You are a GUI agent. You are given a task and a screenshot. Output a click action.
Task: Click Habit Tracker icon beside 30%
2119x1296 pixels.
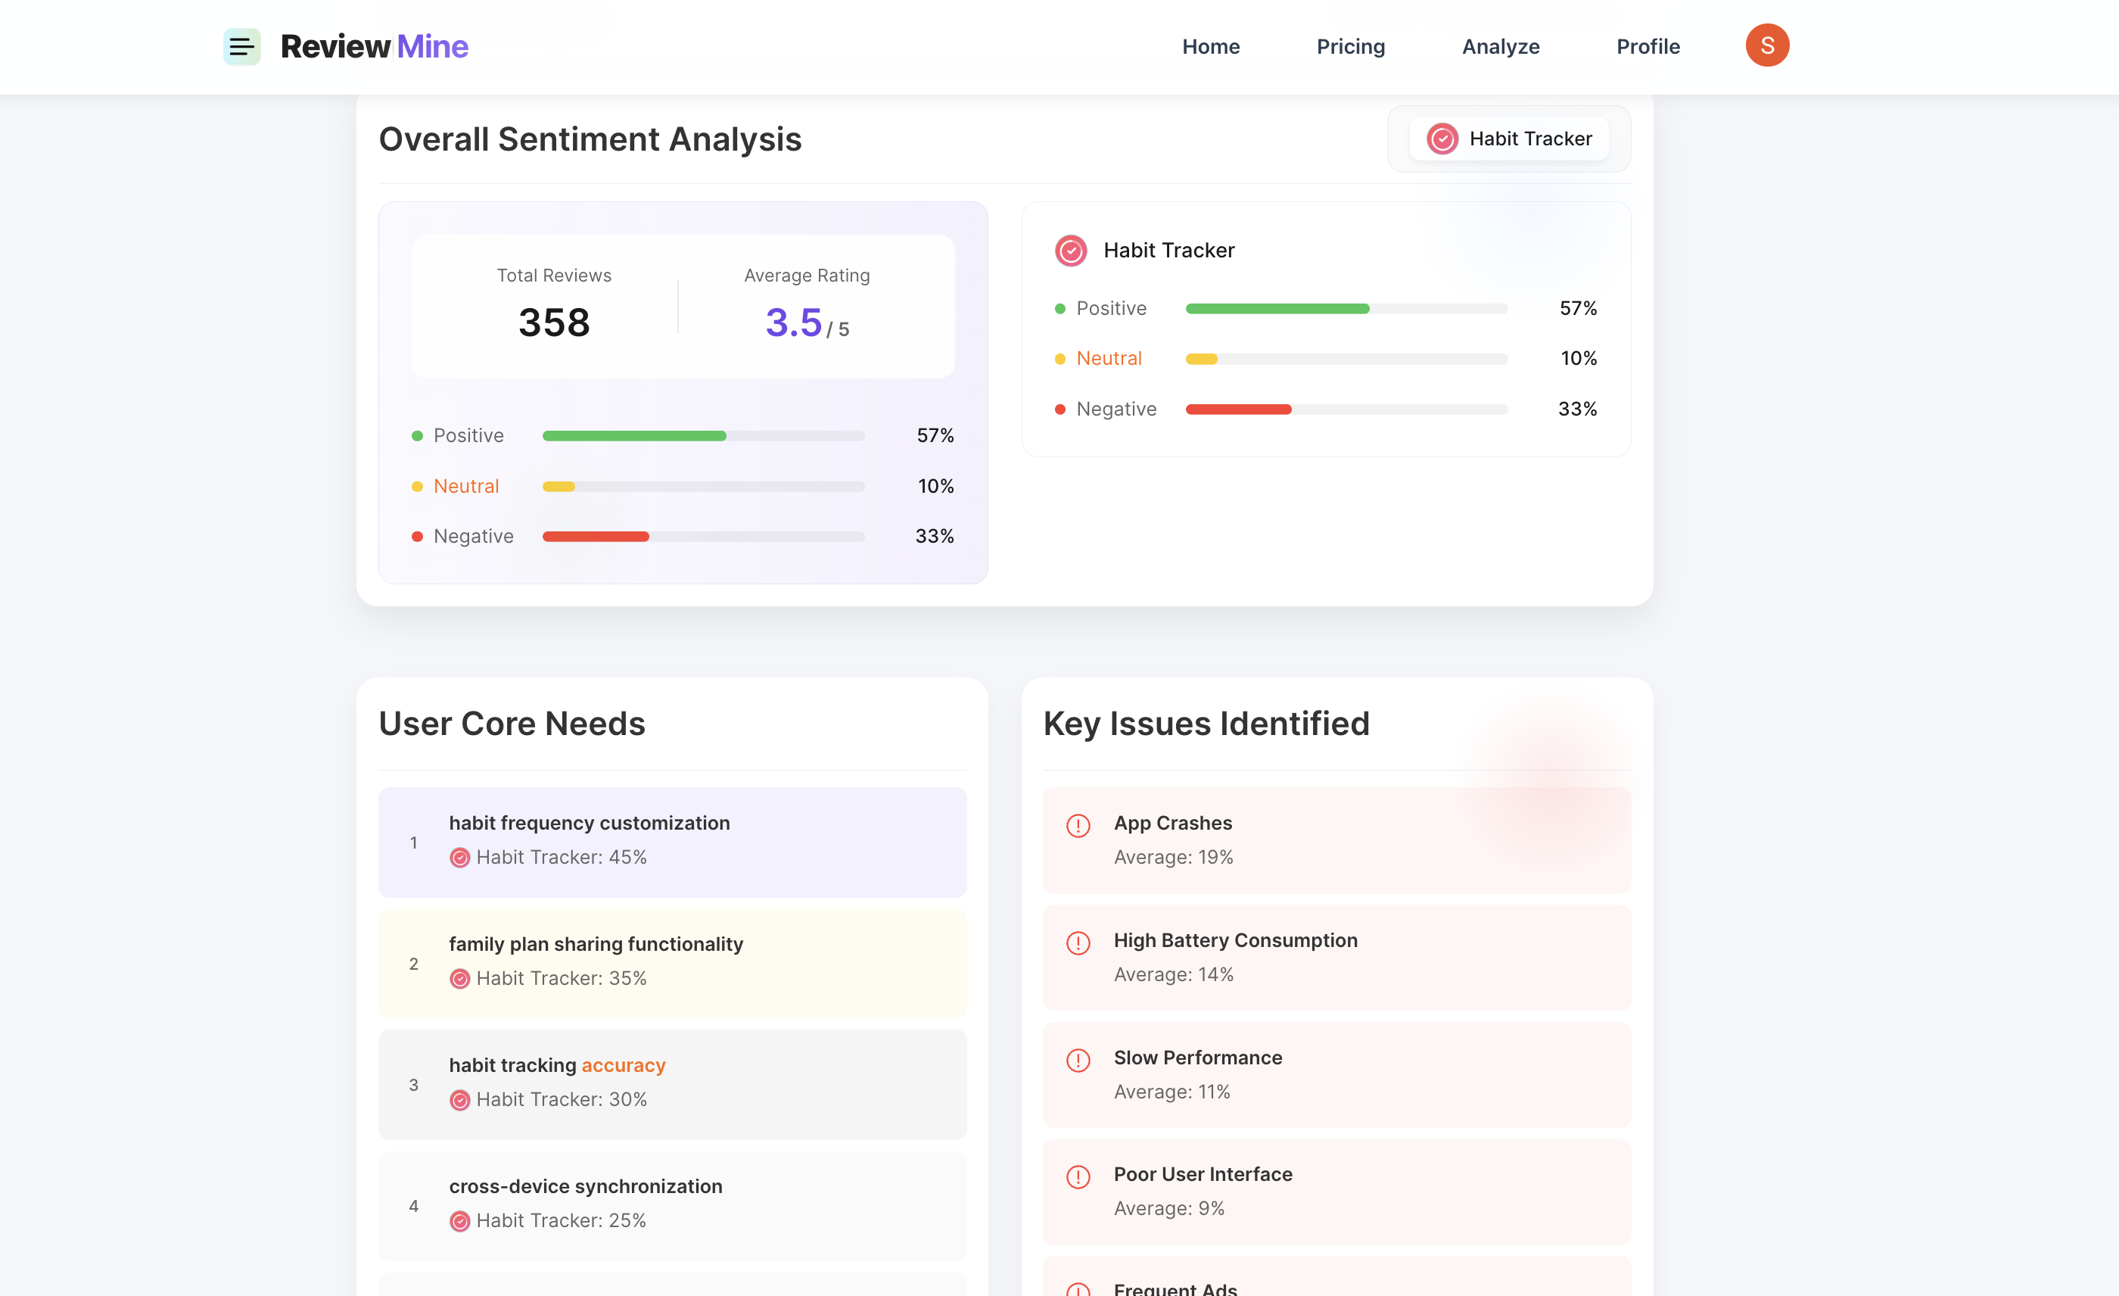point(460,1100)
